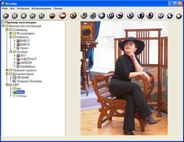Collapse the iXBT folder

pyautogui.click(x=7, y=85)
